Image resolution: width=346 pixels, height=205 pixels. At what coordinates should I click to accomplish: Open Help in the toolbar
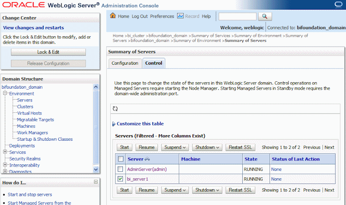point(206,16)
